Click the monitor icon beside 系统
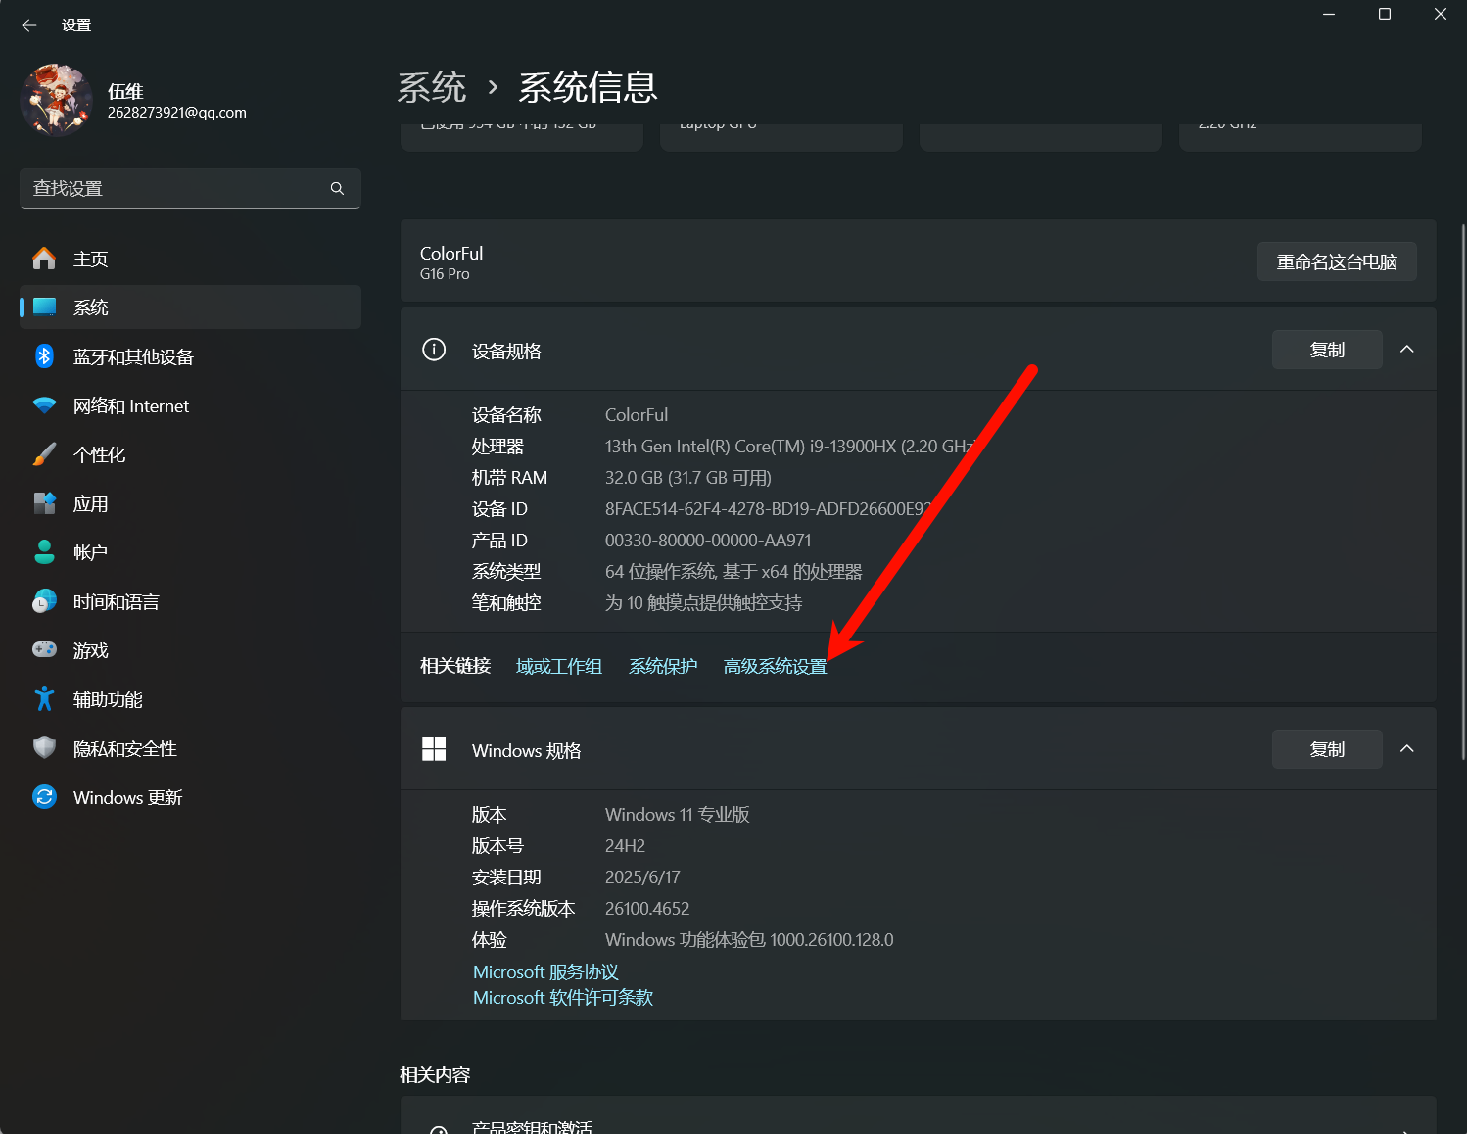 44,307
